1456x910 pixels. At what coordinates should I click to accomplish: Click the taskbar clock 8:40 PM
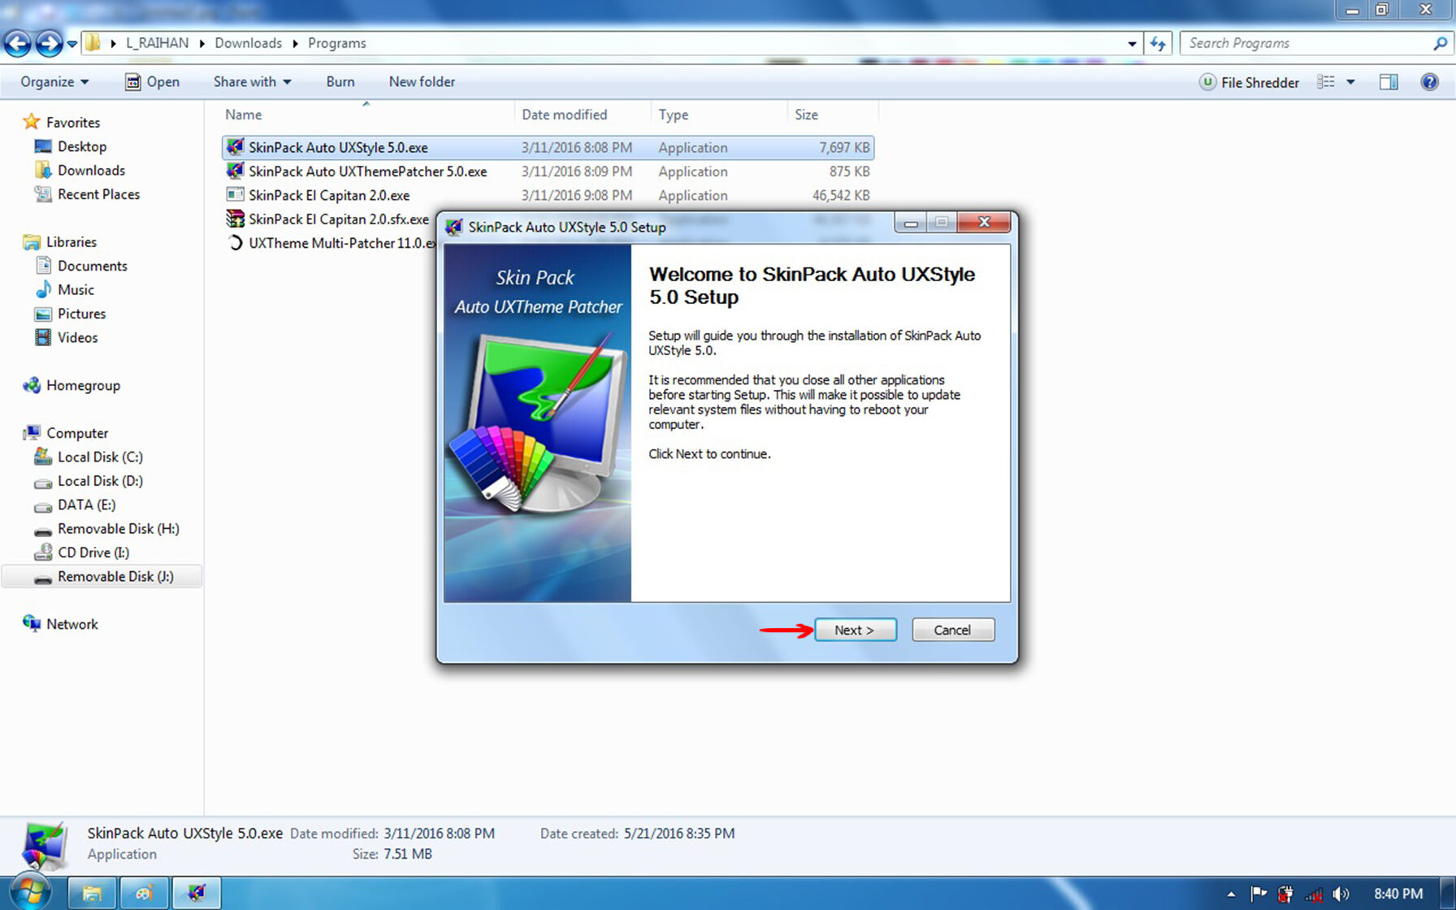coord(1398,894)
